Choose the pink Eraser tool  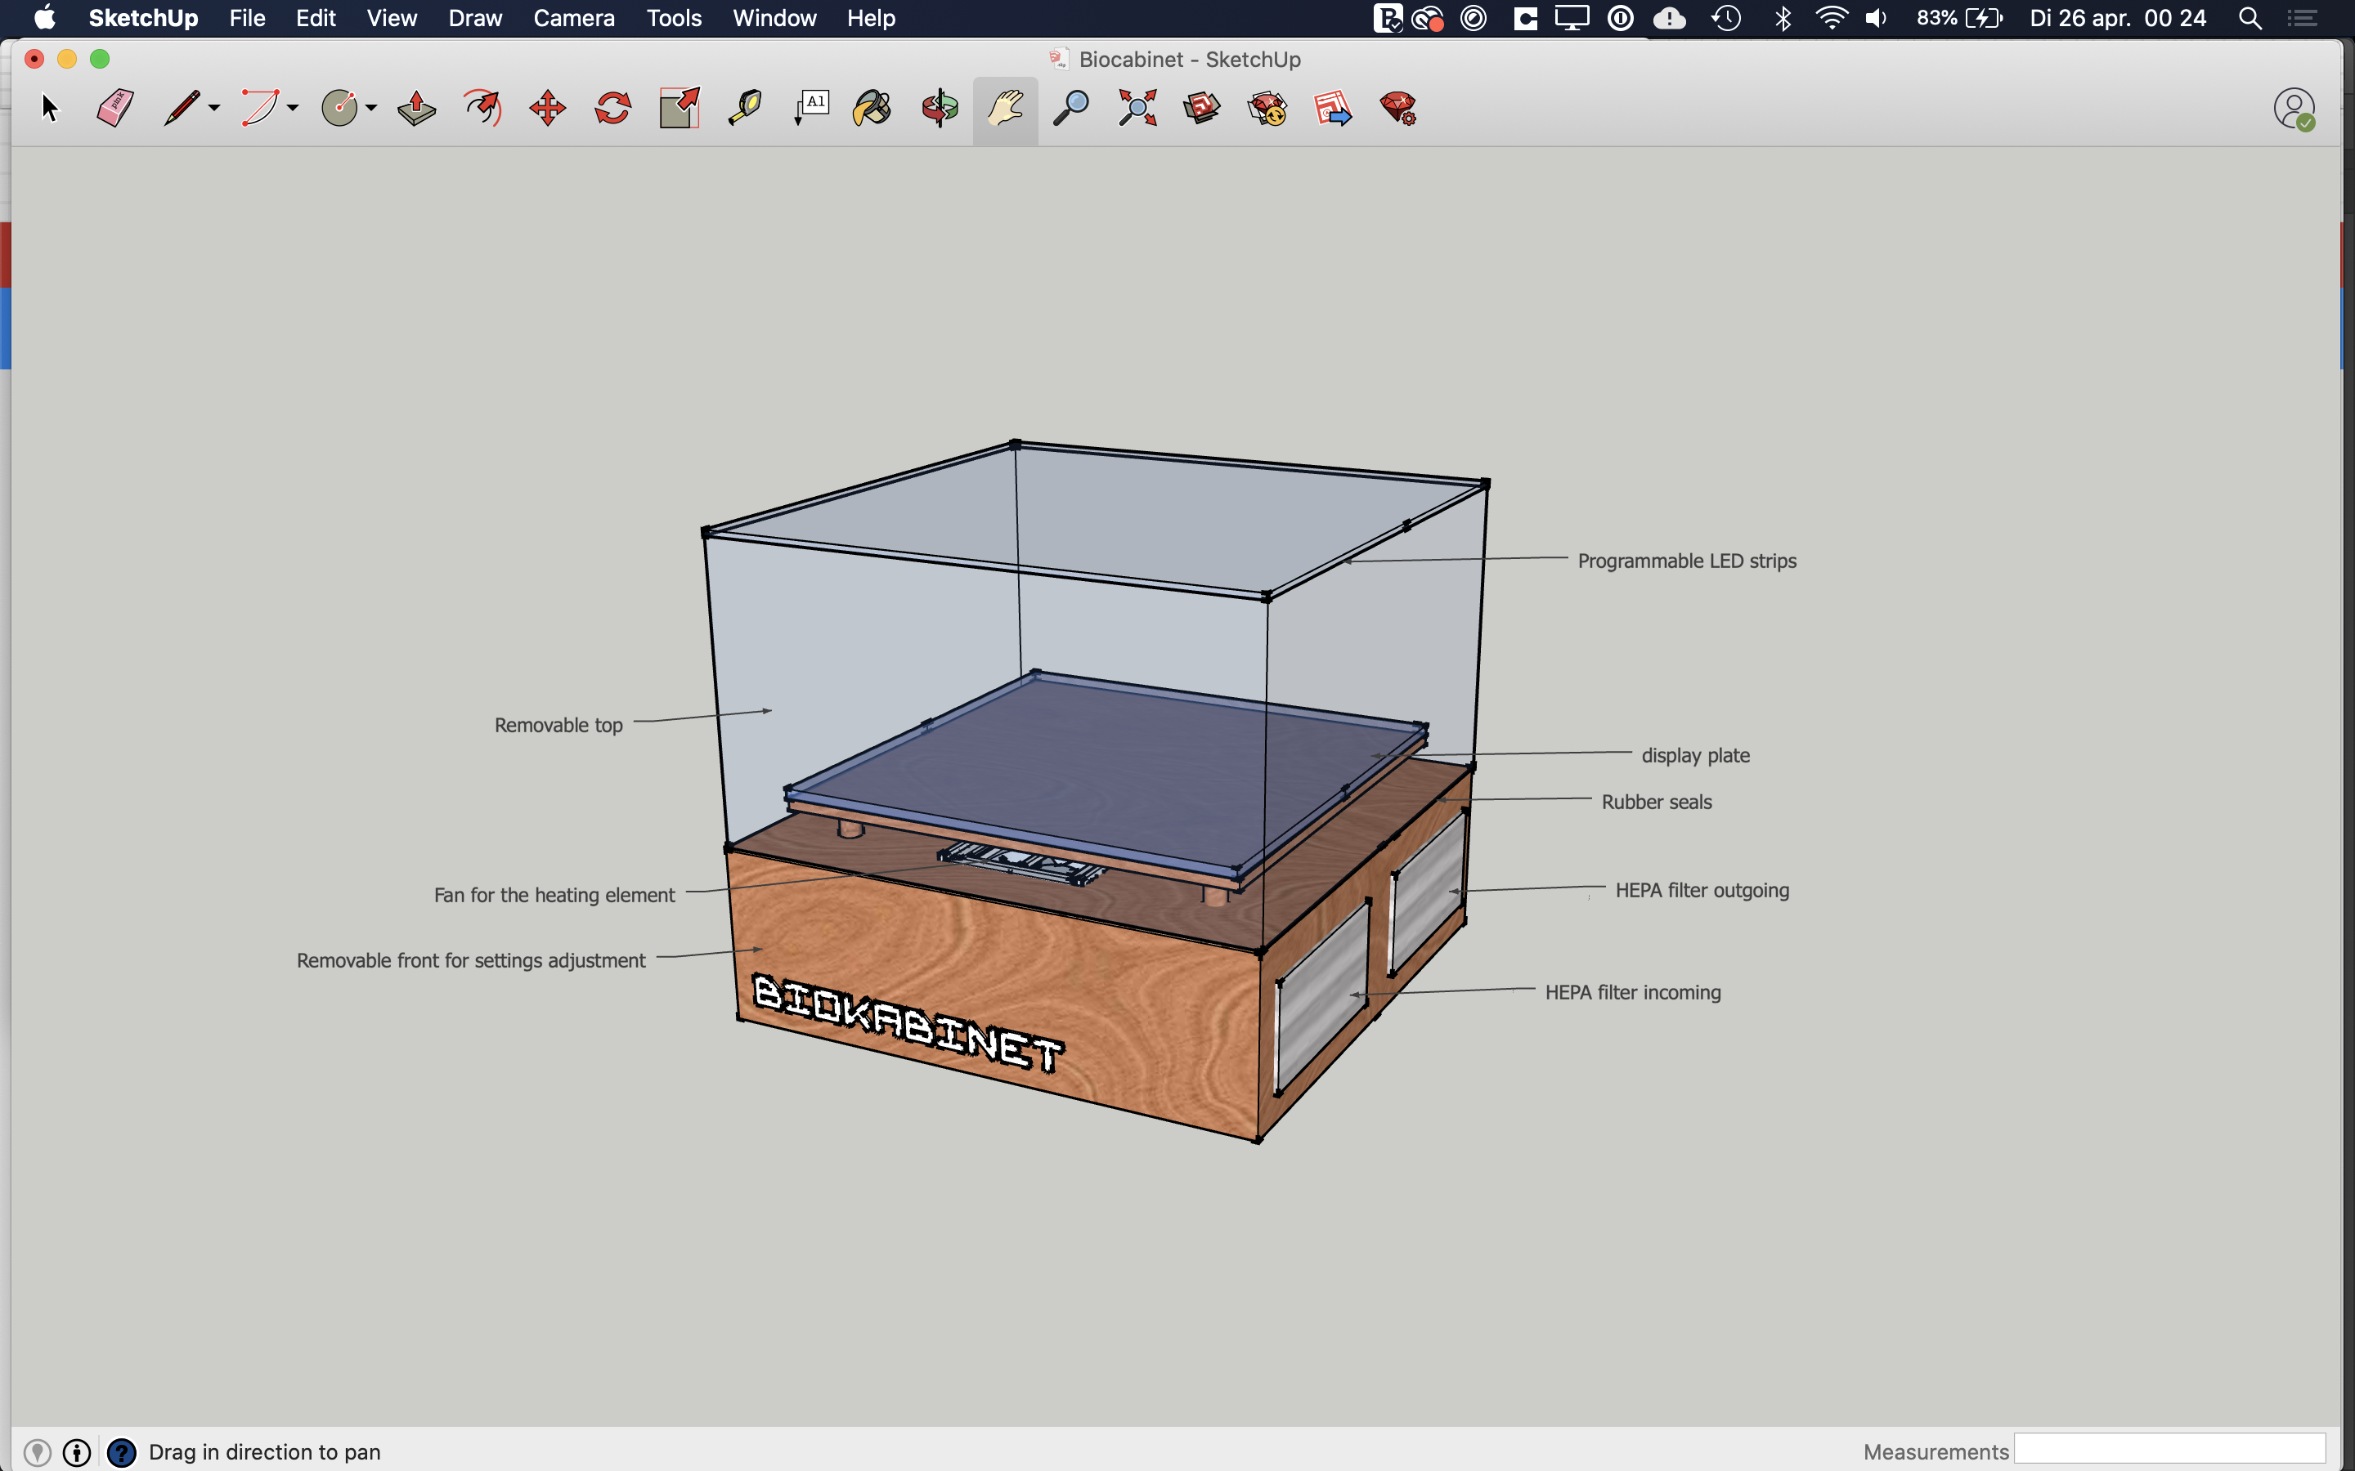pyautogui.click(x=114, y=108)
